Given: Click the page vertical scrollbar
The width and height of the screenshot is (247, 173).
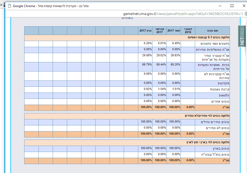Looking at the screenshot, I should click(x=246, y=95).
